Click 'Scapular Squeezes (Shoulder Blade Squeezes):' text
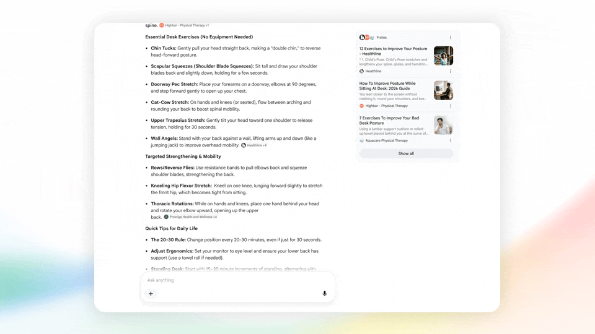 [x=202, y=66]
